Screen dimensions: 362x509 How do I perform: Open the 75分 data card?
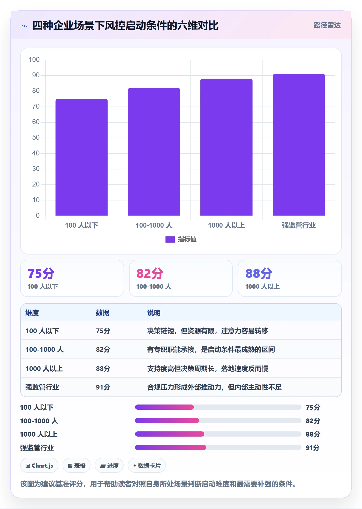(72, 278)
